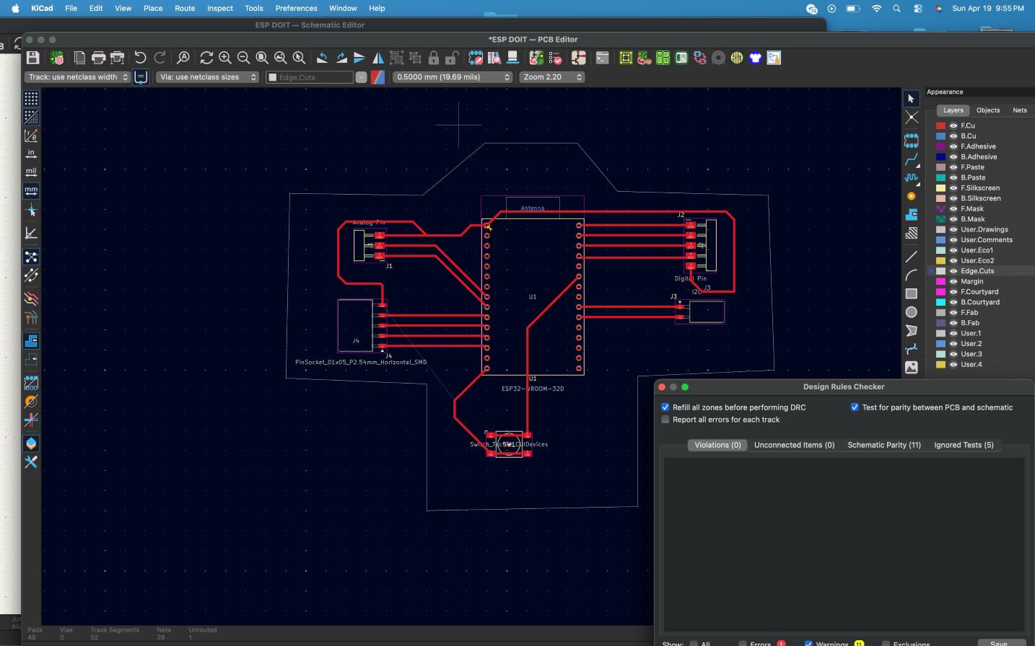
Task: Click the B.Cu layer color swatch
Action: click(x=941, y=136)
